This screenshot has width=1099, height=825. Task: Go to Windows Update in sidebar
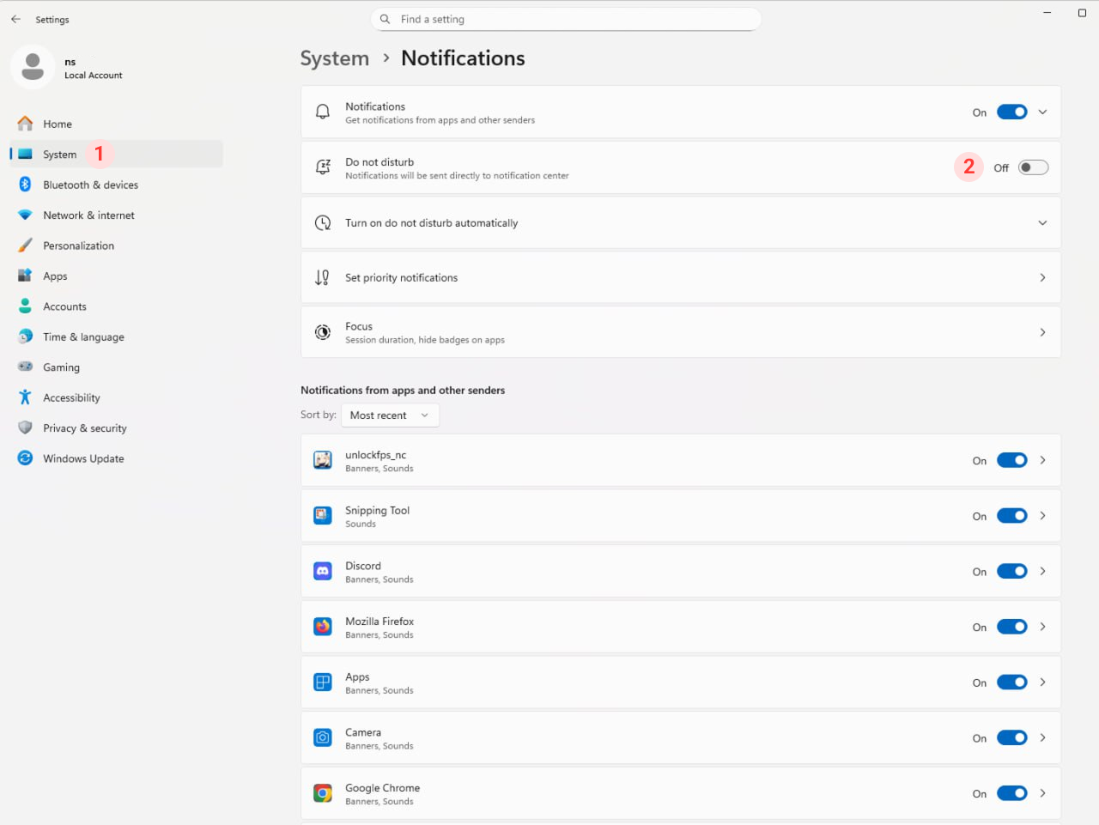coord(83,459)
